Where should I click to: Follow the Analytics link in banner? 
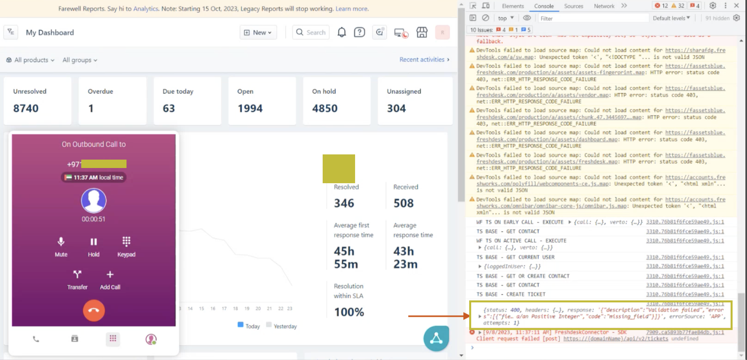[146, 9]
